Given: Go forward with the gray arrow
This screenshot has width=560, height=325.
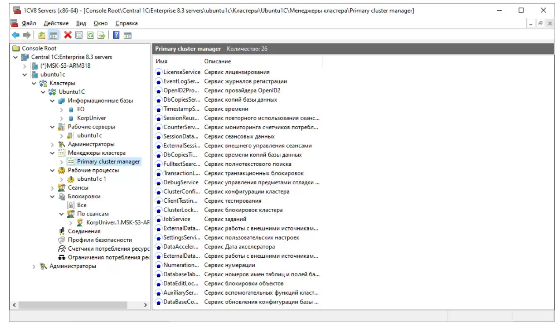Looking at the screenshot, I should click(26, 35).
